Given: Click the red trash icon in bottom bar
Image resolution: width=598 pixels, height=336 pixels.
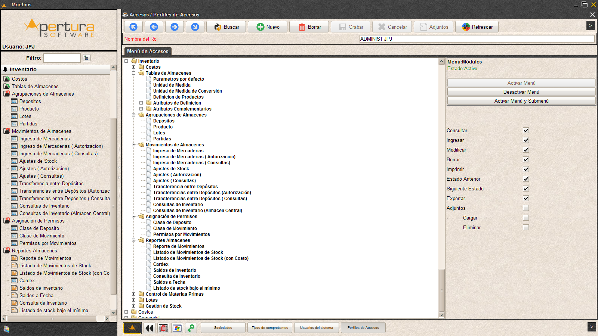Looking at the screenshot, I should click(x=163, y=328).
